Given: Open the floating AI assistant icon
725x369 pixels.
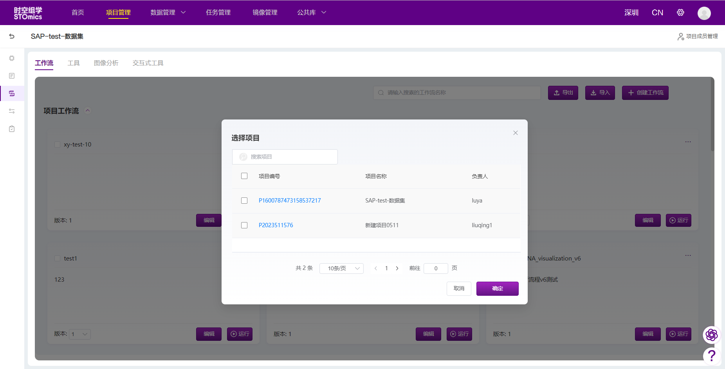Looking at the screenshot, I should pos(711,335).
